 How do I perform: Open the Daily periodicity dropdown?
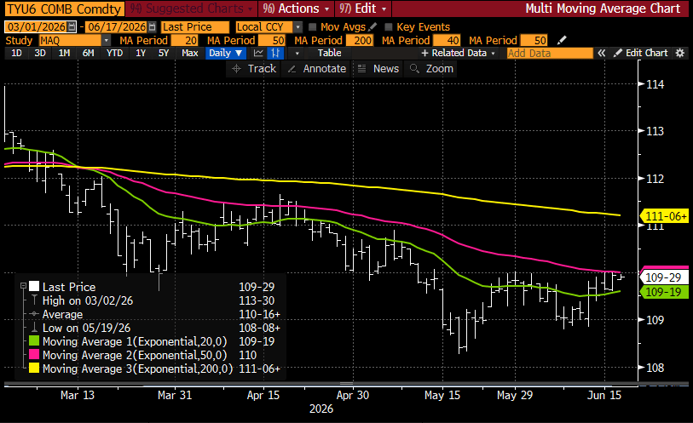click(x=226, y=54)
